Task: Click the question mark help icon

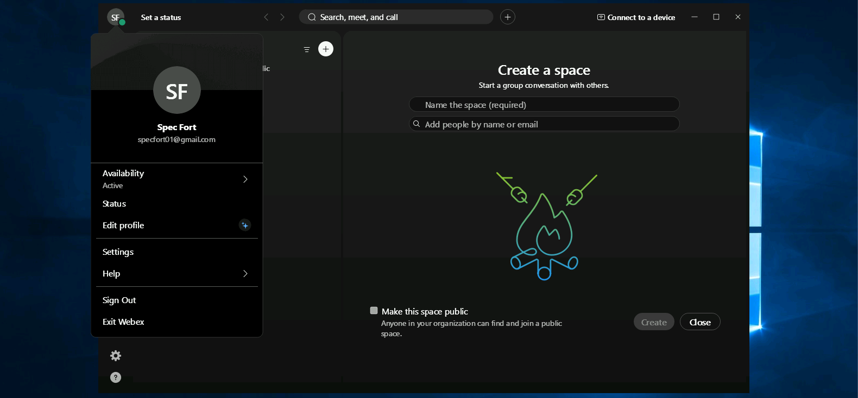Action: [x=116, y=377]
